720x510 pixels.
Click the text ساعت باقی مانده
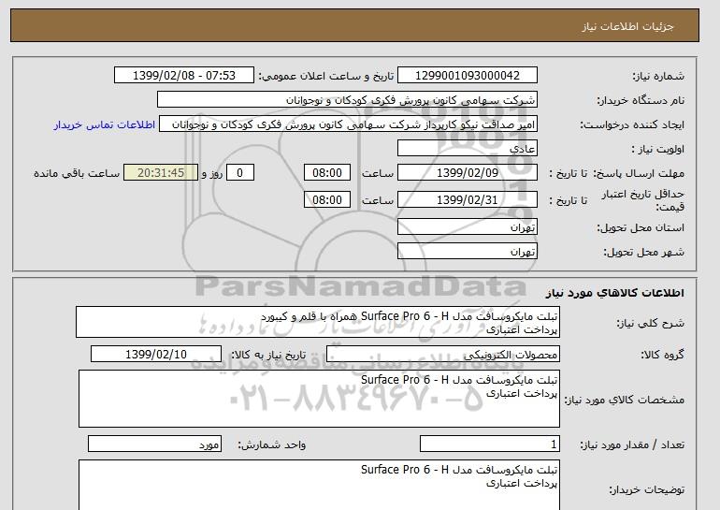77,173
